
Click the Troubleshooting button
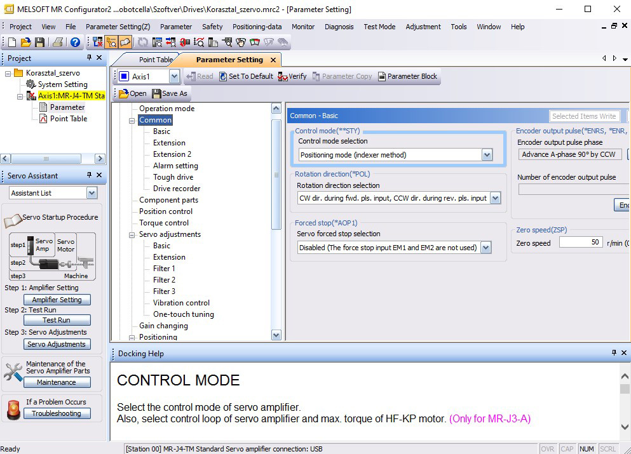click(x=57, y=413)
